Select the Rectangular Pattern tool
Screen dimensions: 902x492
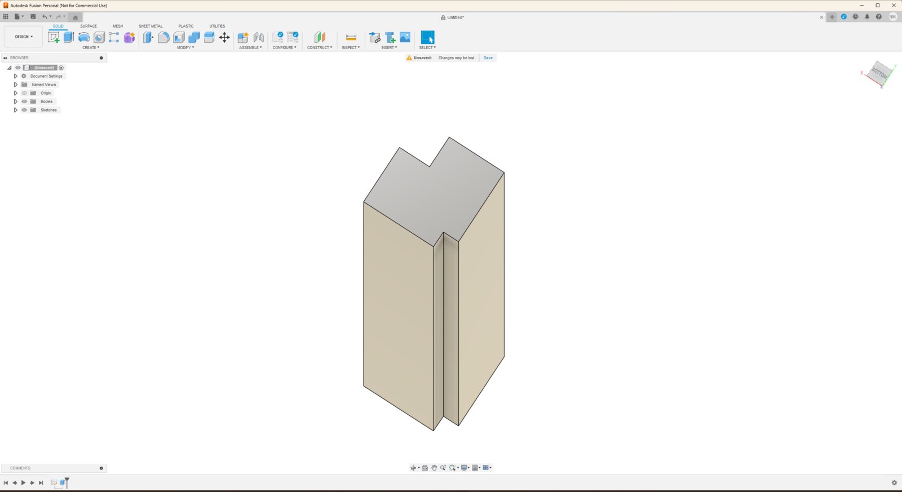click(x=114, y=37)
